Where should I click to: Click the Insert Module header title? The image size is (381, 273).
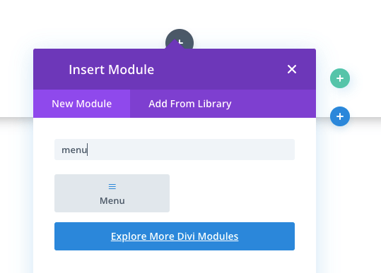[x=111, y=70]
